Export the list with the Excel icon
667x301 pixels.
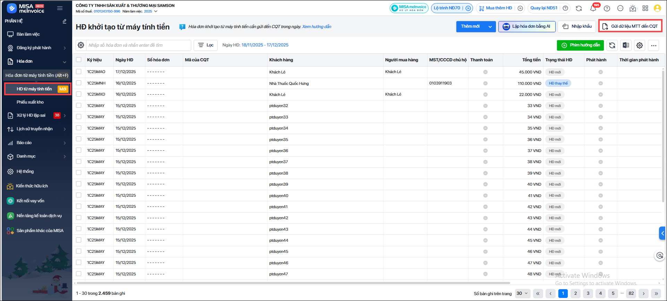(x=626, y=45)
